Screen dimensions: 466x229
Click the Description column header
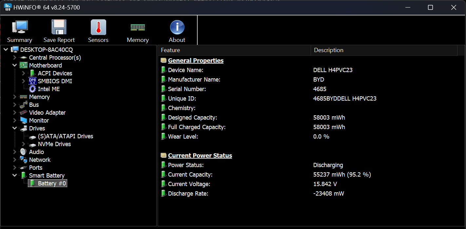pyautogui.click(x=384, y=50)
